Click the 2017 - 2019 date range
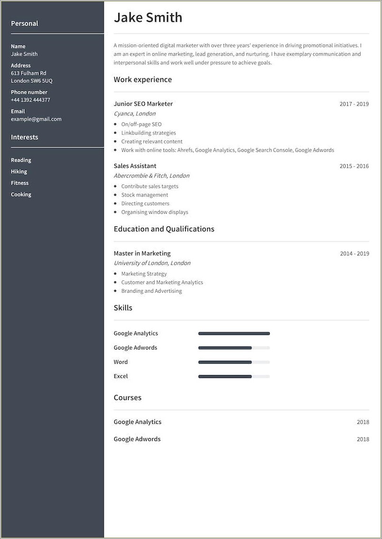 (354, 103)
